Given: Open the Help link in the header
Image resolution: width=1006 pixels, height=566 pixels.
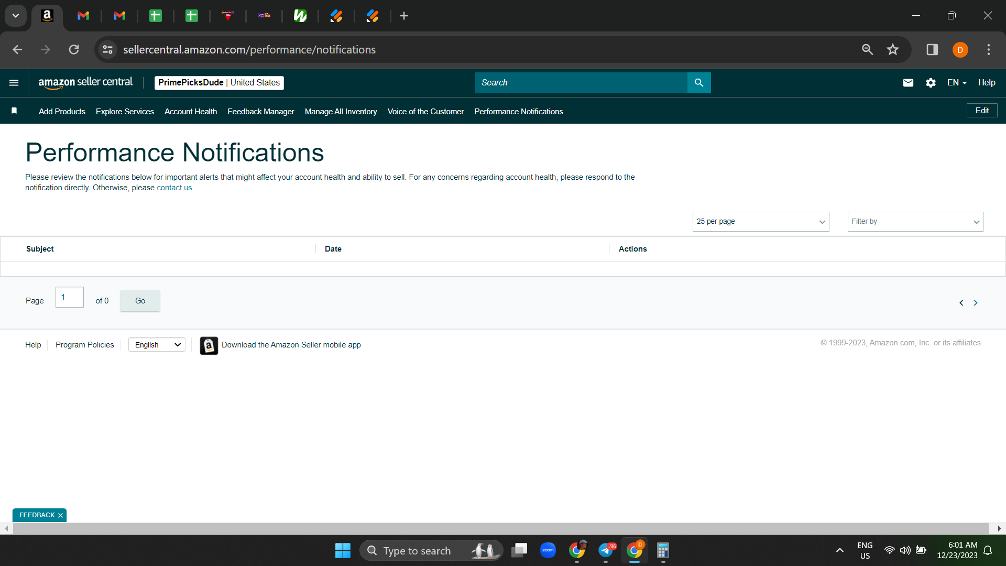Looking at the screenshot, I should 987,83.
